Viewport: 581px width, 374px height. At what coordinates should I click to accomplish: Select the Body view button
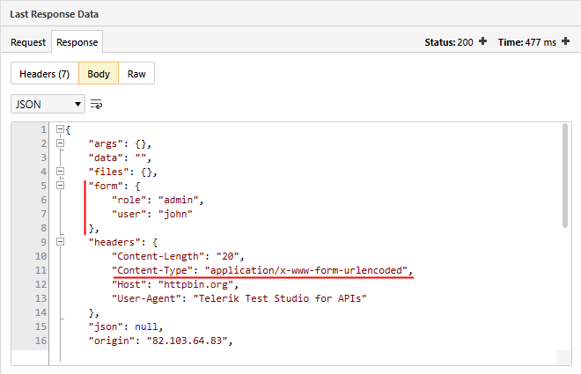99,74
